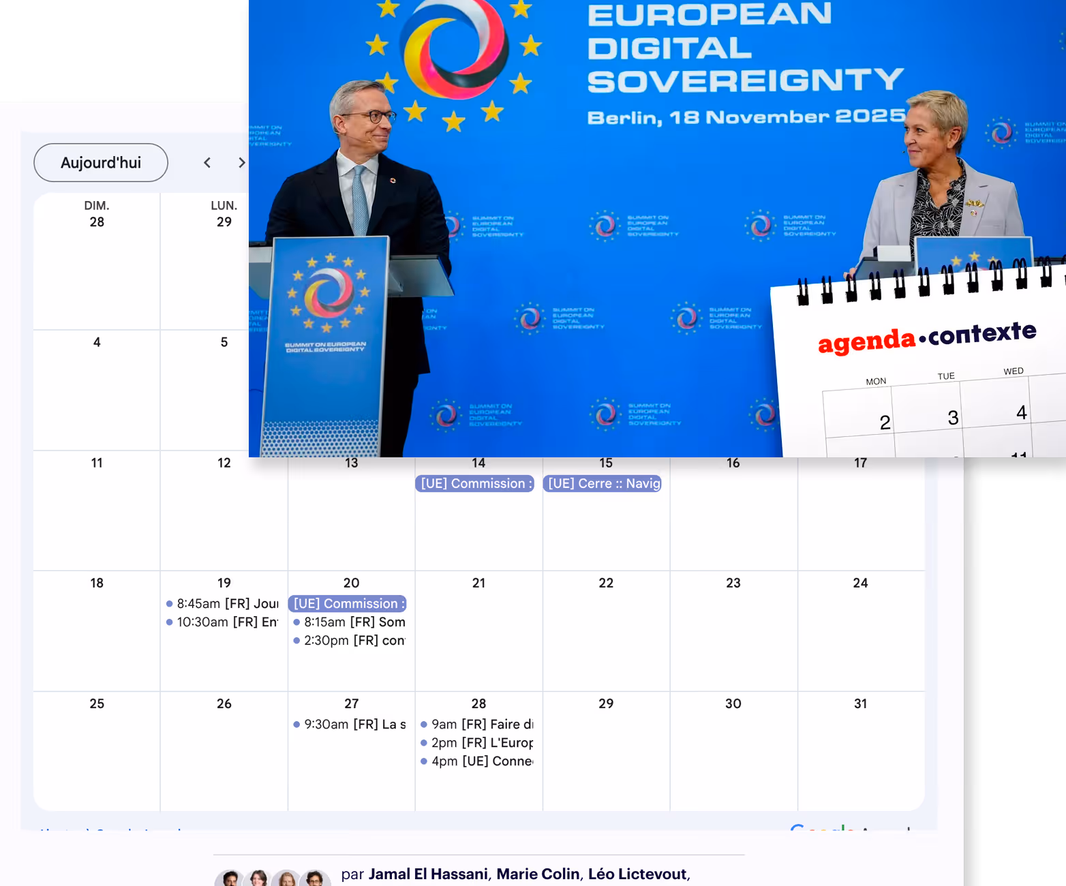Select calendar day 30
Viewport: 1066px width, 886px height.
point(733,704)
